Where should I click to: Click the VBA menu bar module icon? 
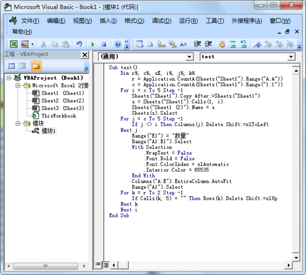[x=13, y=21]
